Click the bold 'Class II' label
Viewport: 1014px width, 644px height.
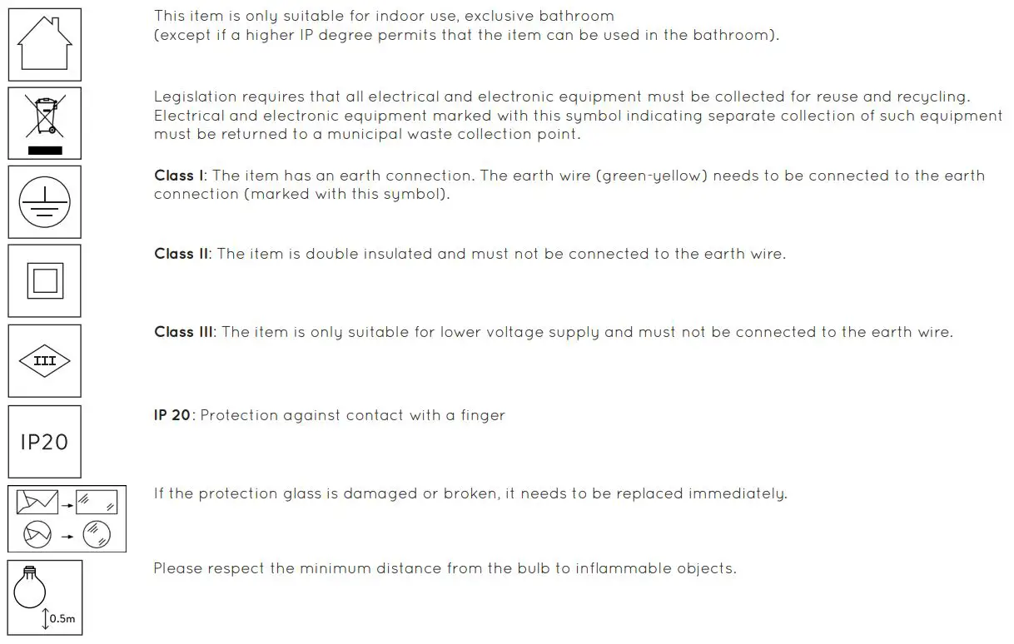click(x=181, y=254)
